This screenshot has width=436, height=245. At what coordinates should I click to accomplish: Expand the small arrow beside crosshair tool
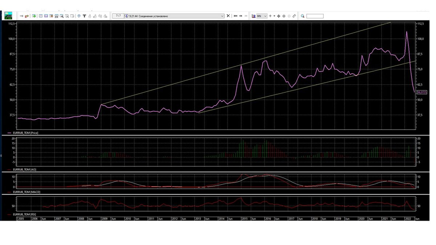pyautogui.click(x=274, y=16)
